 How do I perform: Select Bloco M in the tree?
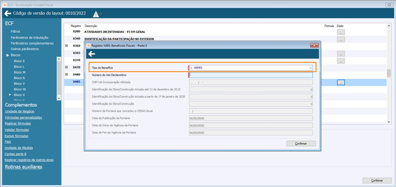pos(19,72)
